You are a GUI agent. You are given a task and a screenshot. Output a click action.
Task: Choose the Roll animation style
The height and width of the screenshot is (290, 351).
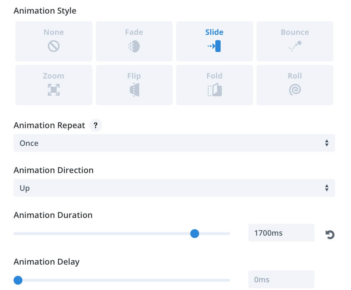[x=295, y=85]
